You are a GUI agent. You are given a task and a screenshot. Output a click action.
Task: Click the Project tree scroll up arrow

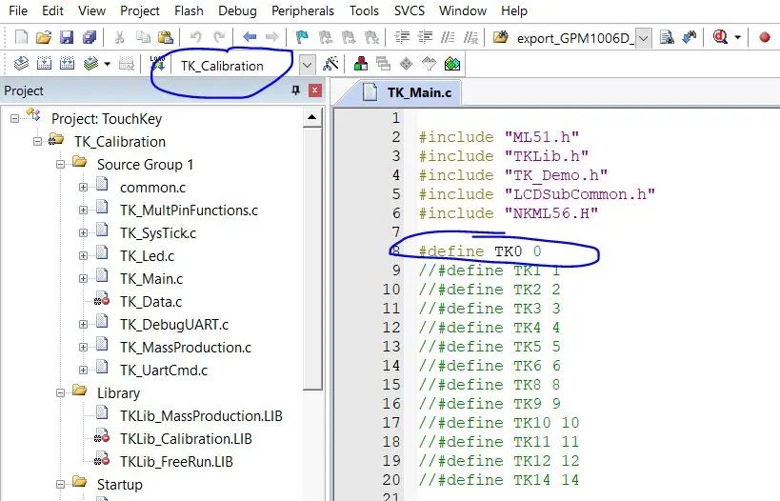[311, 117]
